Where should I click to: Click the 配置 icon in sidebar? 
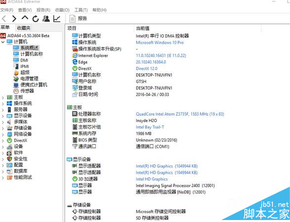point(9,165)
